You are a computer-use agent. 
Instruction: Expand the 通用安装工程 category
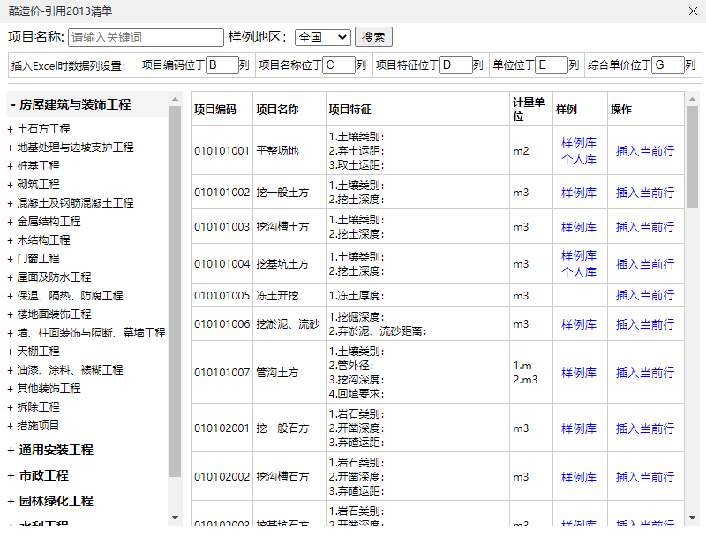coord(11,451)
